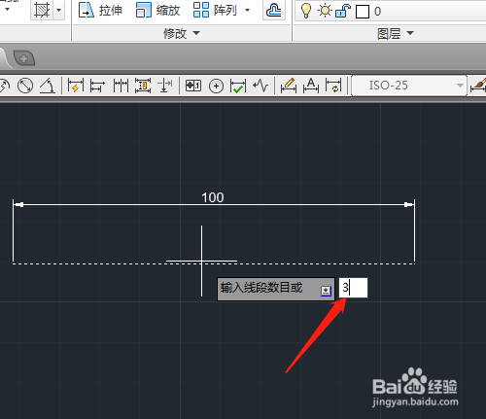Select the 100 dimension text
The height and width of the screenshot is (419, 486).
pos(213,197)
